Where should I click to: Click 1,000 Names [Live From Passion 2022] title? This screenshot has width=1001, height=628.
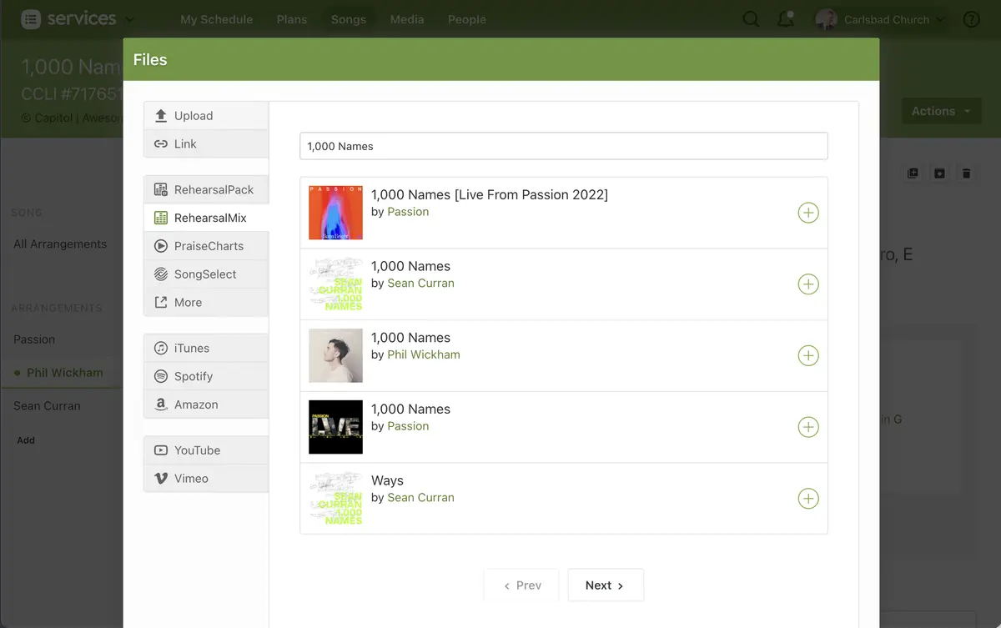[490, 194]
